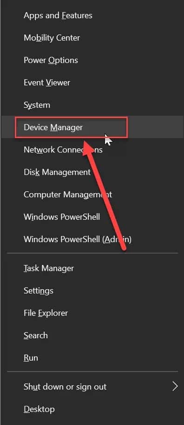Open Settings from the menu
The width and height of the screenshot is (184, 425).
(x=92, y=291)
